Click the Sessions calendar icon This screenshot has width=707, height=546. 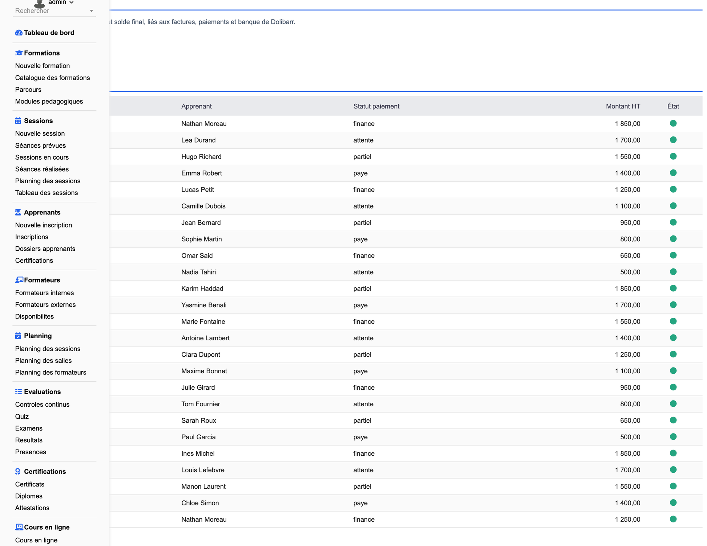coord(18,121)
